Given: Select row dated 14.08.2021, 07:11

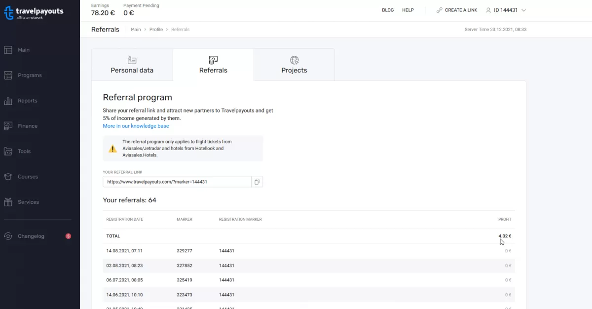Looking at the screenshot, I should point(309,251).
